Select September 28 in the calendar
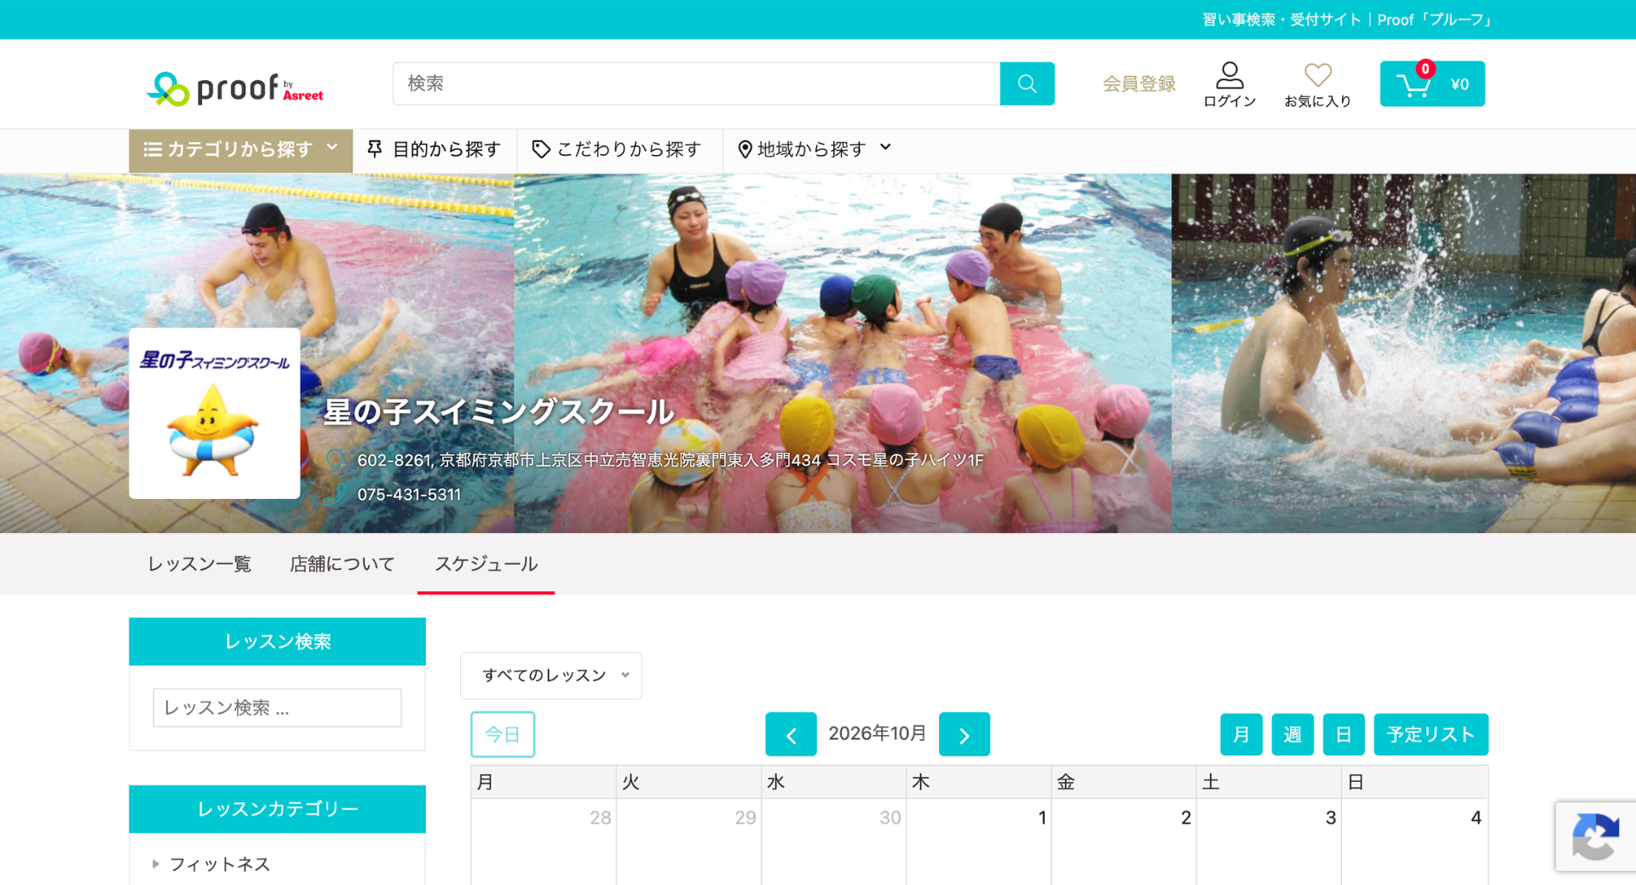Image resolution: width=1636 pixels, height=885 pixels. pyautogui.click(x=601, y=818)
